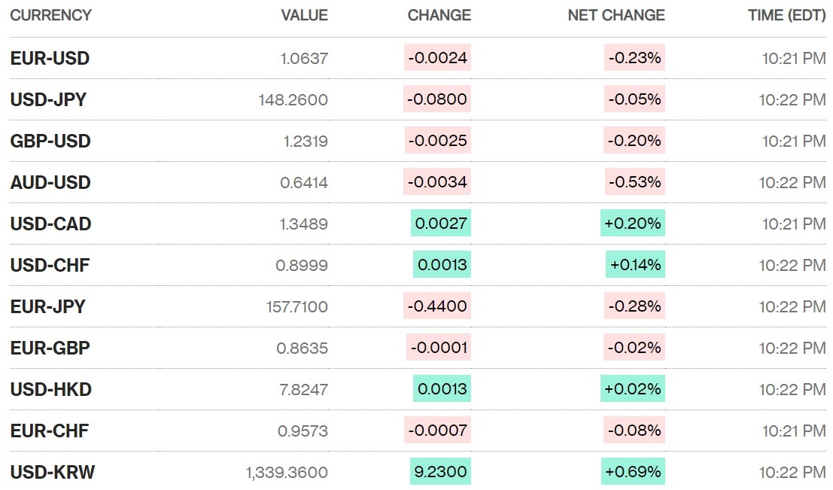The image size is (833, 490).
Task: Select the EUR-JPY cross rate link
Action: 47,306
